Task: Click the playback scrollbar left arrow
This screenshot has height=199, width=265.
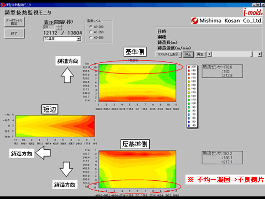Action: [x=209, y=54]
